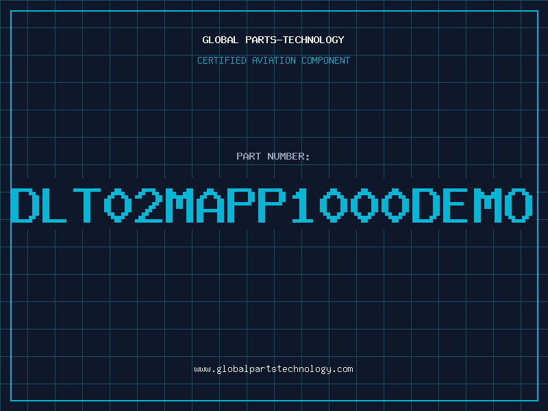Click the GLOBAL PARTS-TECHNOLOGY heading
Viewport: 548px width, 411px height.
(x=273, y=40)
